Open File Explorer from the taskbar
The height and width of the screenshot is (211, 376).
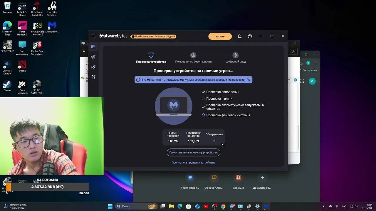click(171, 206)
